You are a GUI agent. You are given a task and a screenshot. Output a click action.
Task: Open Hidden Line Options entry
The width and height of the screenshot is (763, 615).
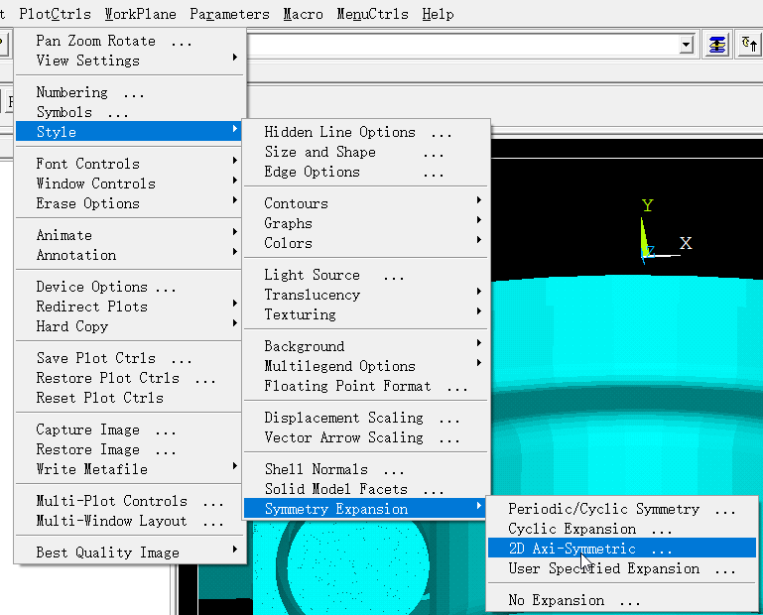(x=366, y=132)
